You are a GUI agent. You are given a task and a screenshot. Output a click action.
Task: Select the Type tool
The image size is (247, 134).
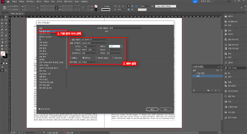(2, 27)
